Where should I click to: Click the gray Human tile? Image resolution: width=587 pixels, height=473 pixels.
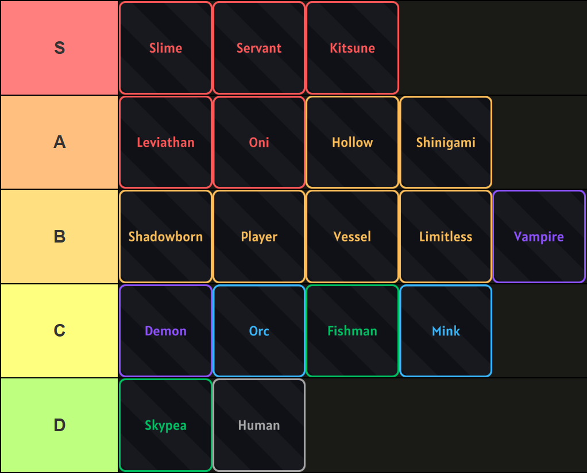click(x=259, y=425)
